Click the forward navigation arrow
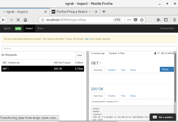 pyautogui.click(x=11, y=20)
